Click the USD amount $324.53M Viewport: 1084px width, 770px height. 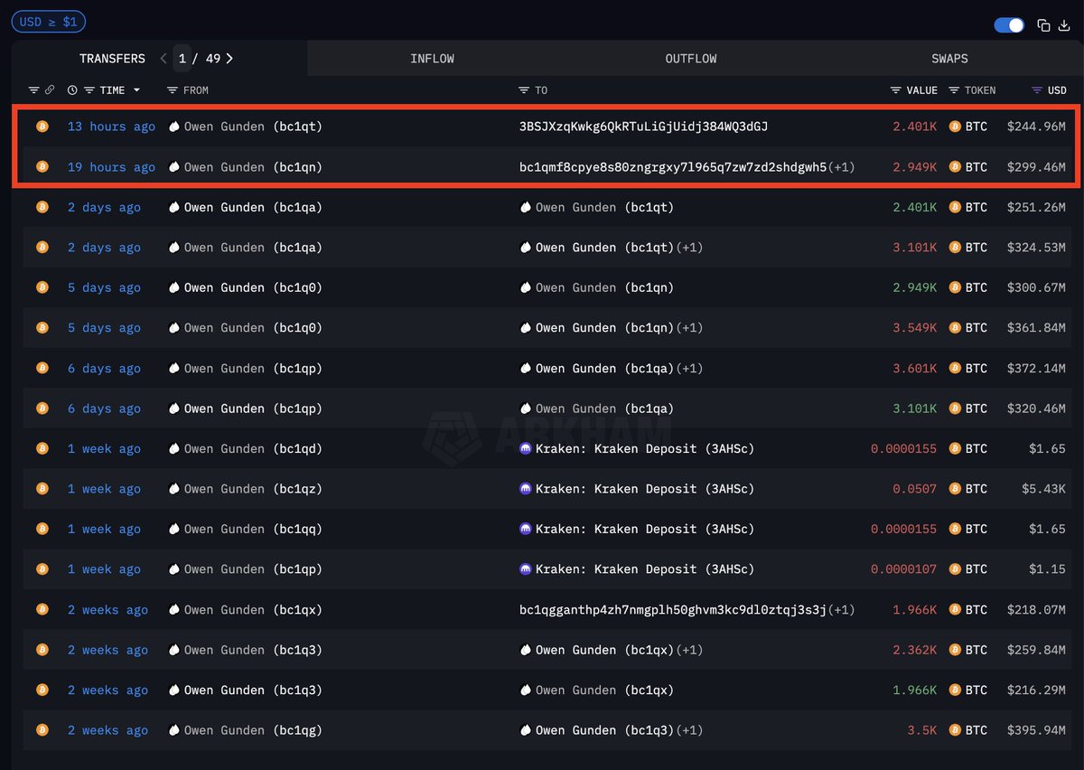[1036, 248]
